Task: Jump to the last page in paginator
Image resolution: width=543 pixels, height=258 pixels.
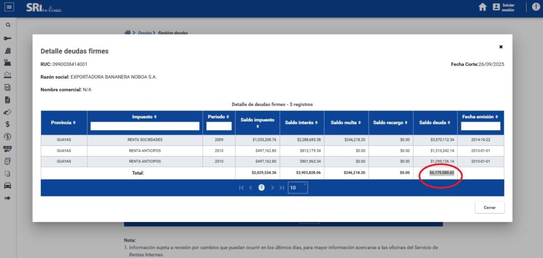Action: point(282,187)
